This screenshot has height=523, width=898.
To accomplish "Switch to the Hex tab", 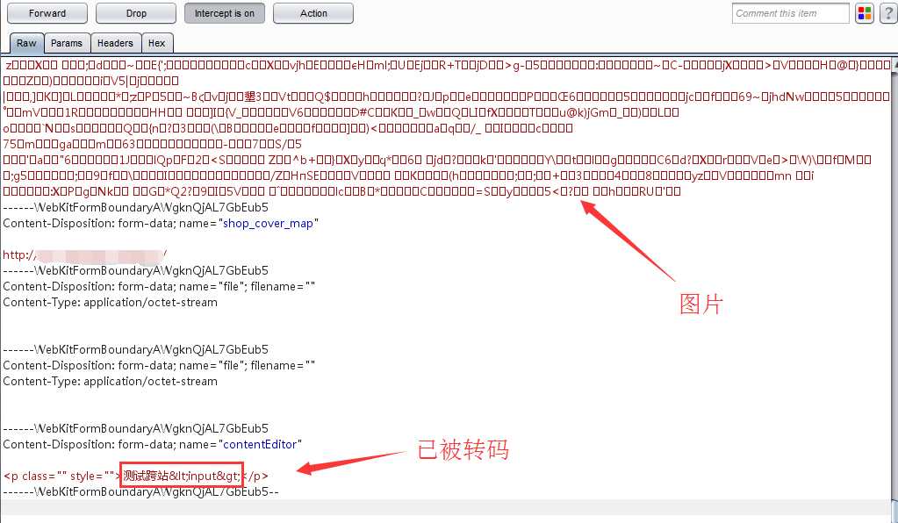I will point(157,43).
